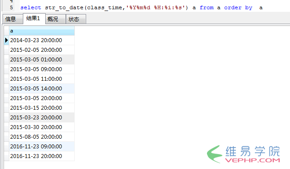This screenshot has width=290, height=169.
Task: Click the select keyword in line 5
Action: click(31, 7)
